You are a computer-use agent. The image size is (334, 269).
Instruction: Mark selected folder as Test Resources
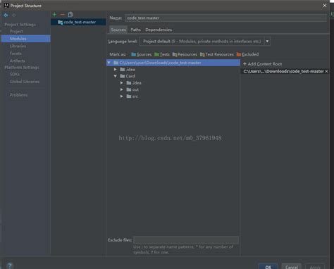(x=217, y=54)
